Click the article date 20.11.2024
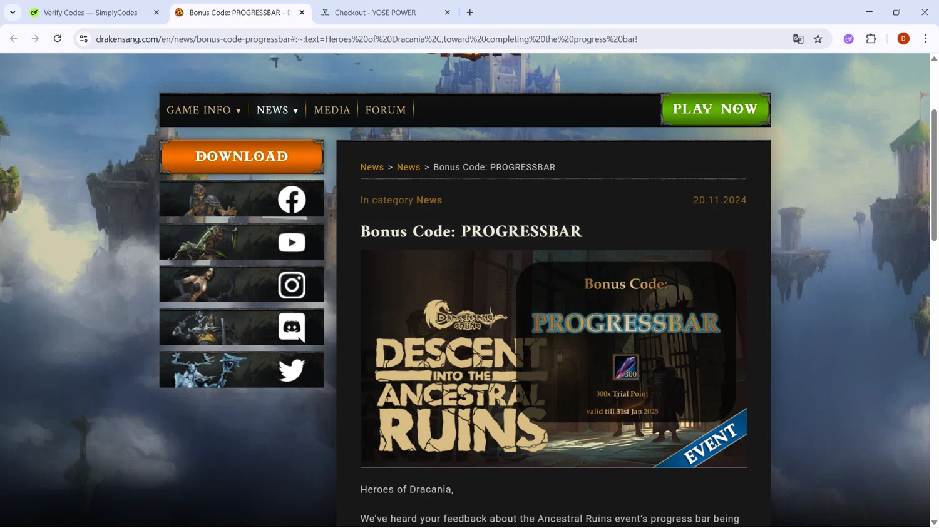Image resolution: width=939 pixels, height=528 pixels. (719, 200)
